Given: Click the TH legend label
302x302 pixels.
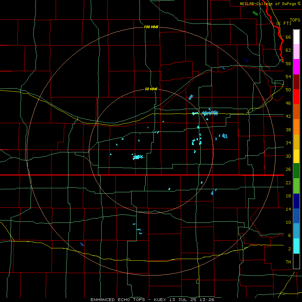Looking at the screenshot, I should coord(288,262).
